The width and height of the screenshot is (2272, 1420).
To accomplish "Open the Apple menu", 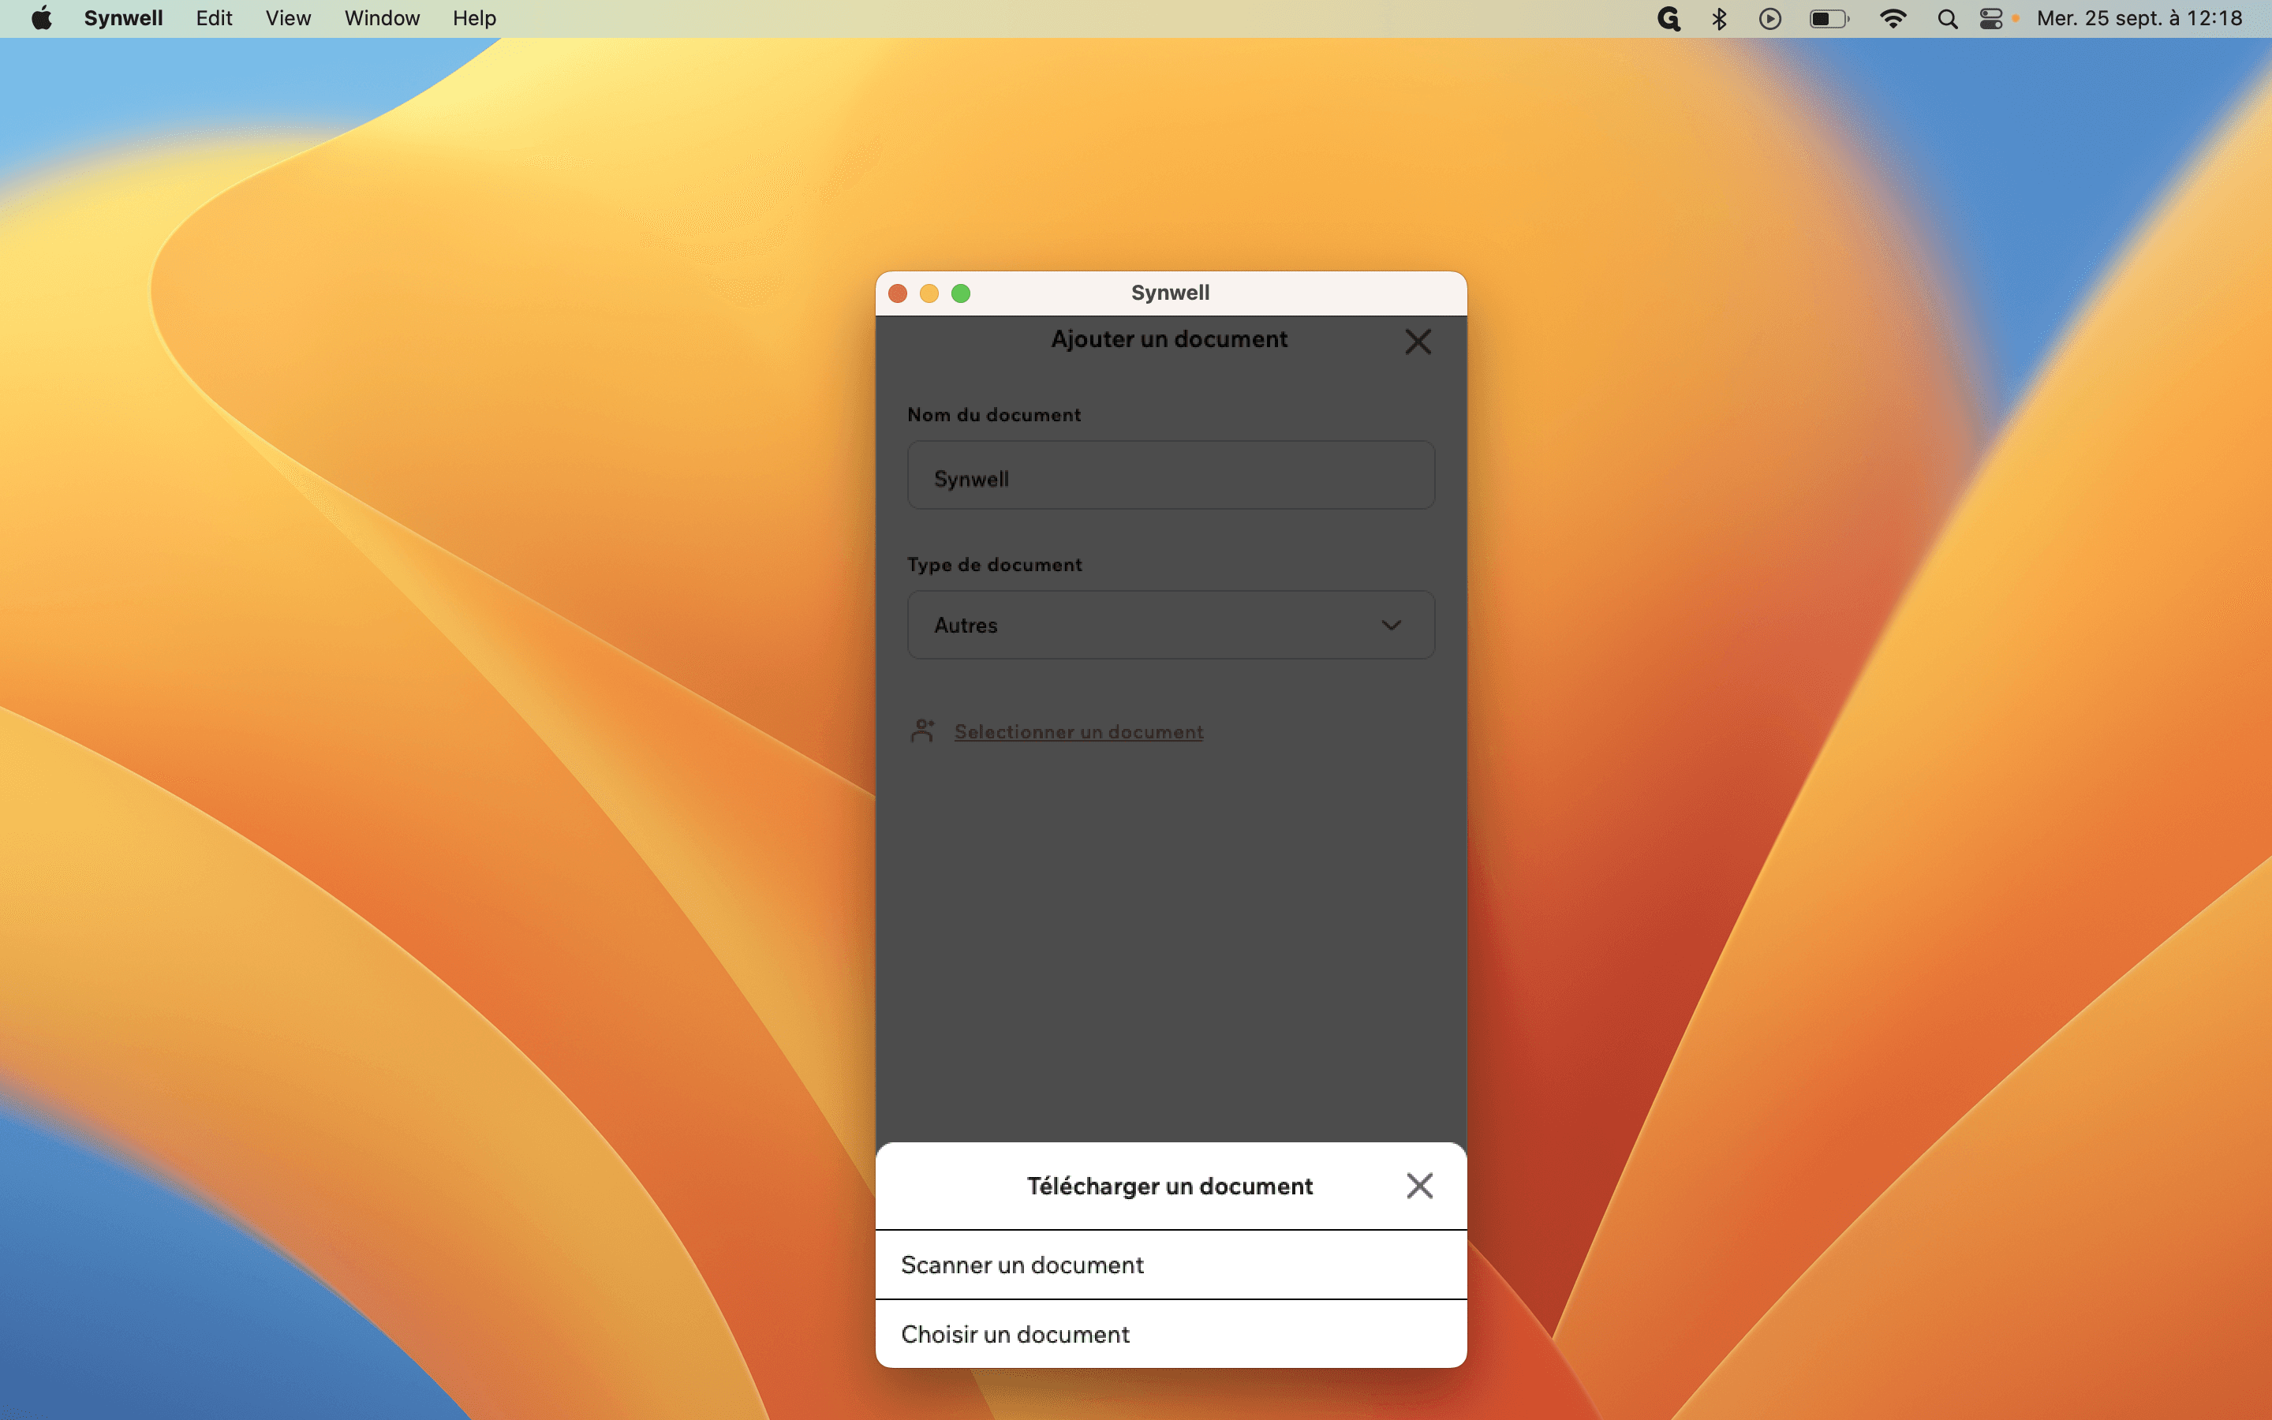I will tap(41, 18).
